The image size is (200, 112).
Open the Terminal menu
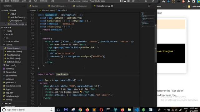pos(43,1)
